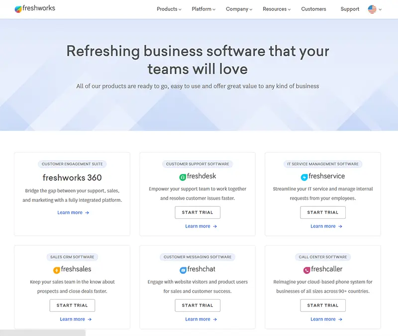398x336 pixels.
Task: Click the freshservice product name
Action: 327,176
